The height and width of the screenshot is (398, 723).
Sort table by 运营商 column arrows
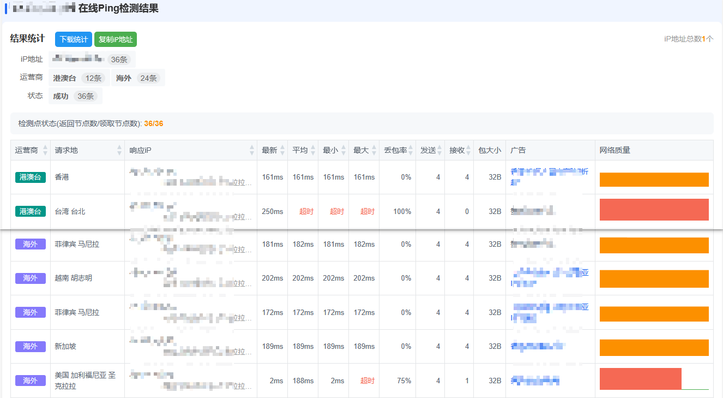45,150
